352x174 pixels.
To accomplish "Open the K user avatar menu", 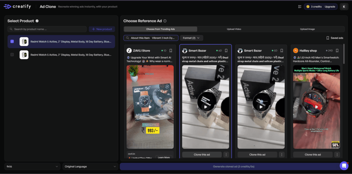I will pos(344,7).
